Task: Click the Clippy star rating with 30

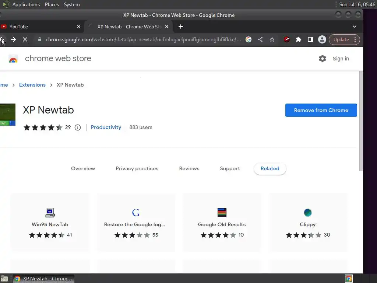Action: click(303, 235)
